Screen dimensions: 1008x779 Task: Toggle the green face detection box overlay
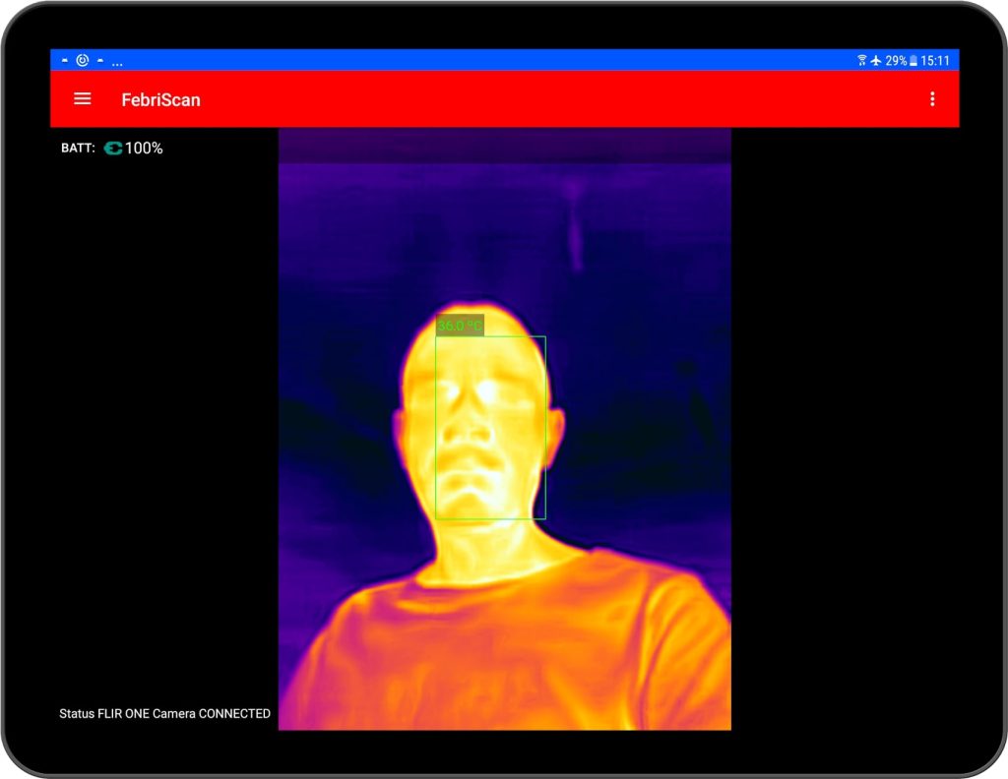[490, 428]
